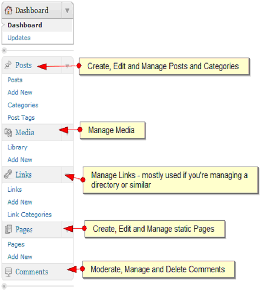Screen dimensions: 260x292
Task: Click the Posts pushpin icon
Action: pos(8,65)
